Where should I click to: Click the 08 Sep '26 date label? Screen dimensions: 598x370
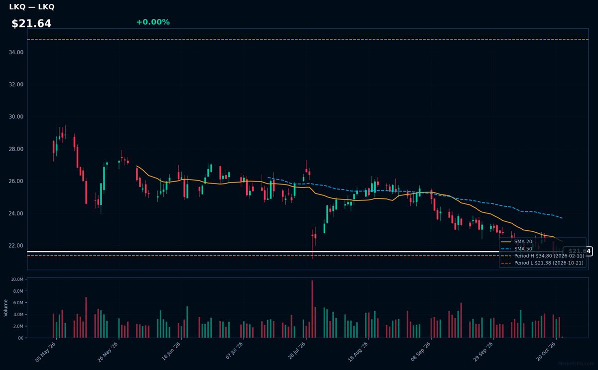tap(421, 352)
